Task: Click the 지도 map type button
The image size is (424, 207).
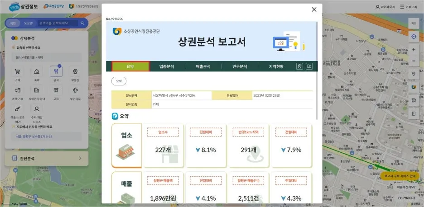Action: 414,23
